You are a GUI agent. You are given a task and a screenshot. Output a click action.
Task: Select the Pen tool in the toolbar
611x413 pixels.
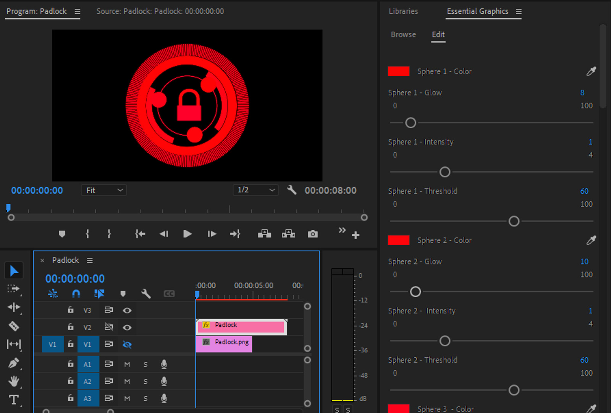[14, 363]
